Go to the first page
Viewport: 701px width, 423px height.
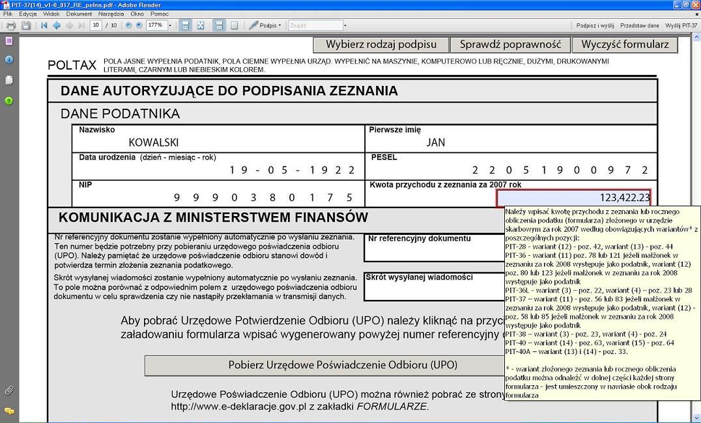[x=44, y=25]
